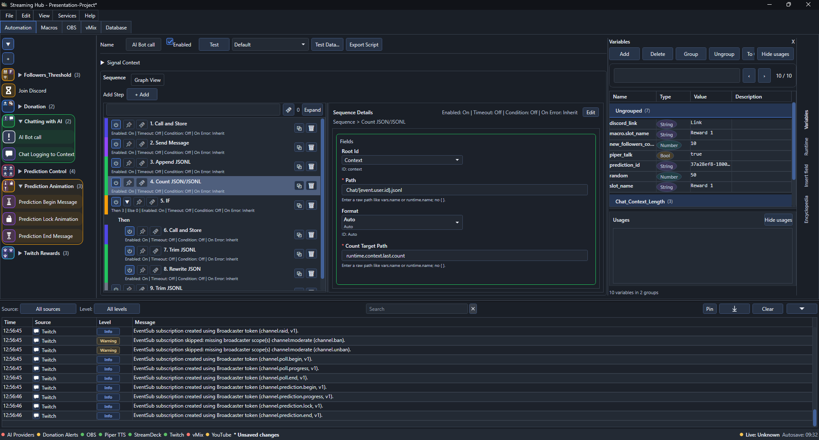Delete step 1 Call and Store
The width and height of the screenshot is (819, 440).
click(x=311, y=128)
